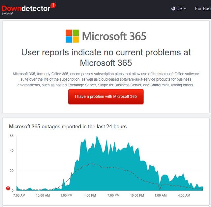The height and width of the screenshot is (207, 211).
Task: Select the 'User reports indicate no current problems' heading
Action: [x=106, y=58]
